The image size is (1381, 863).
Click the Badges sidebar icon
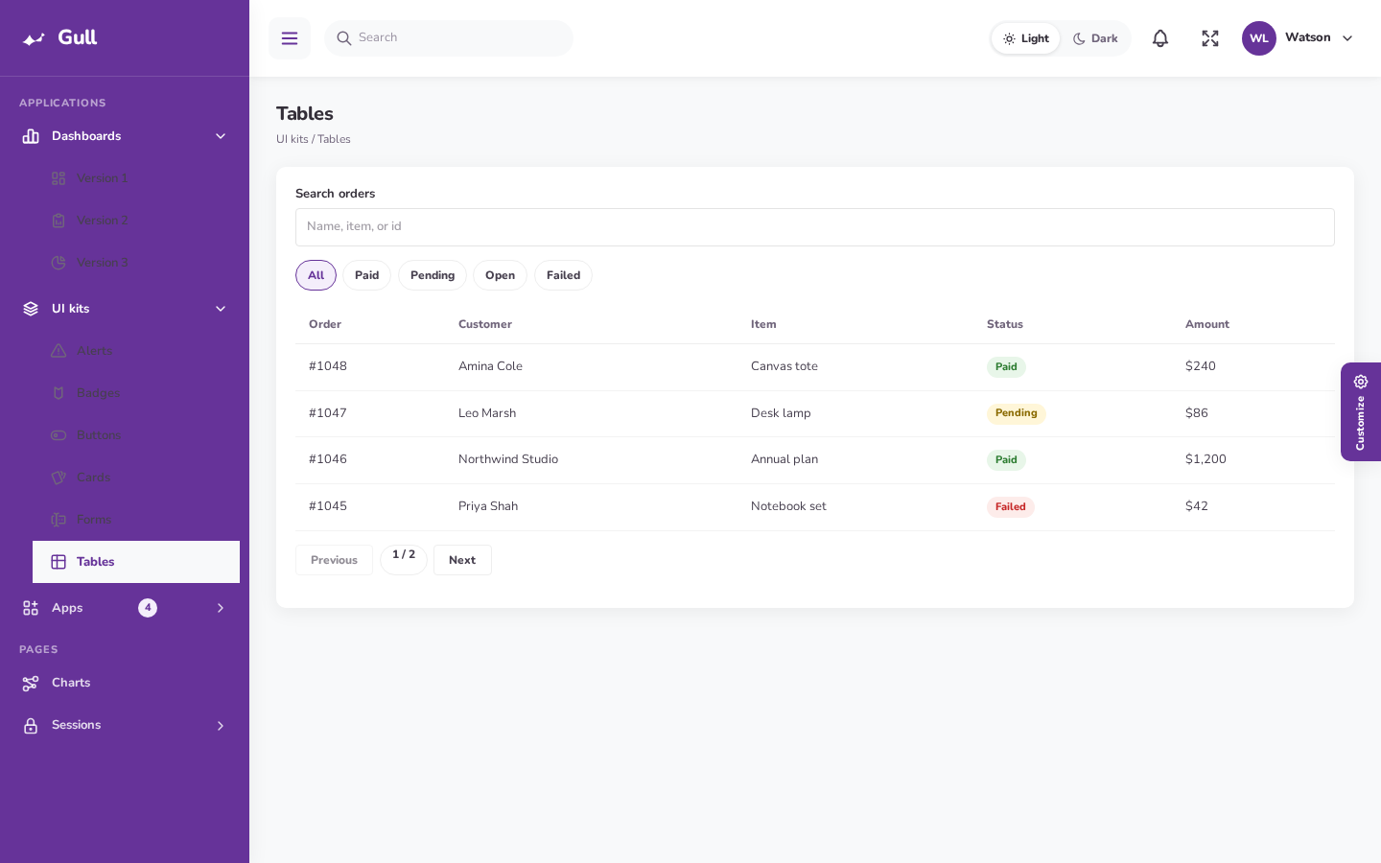[59, 393]
